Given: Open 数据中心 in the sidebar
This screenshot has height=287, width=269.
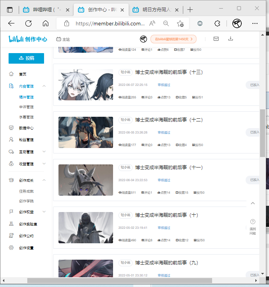Looking at the screenshot, I should click(x=26, y=128).
